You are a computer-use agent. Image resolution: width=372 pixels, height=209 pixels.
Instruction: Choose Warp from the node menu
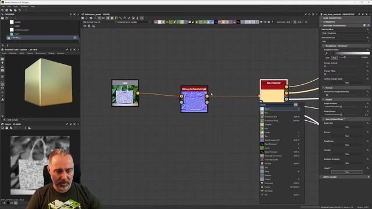pyautogui.click(x=280, y=171)
